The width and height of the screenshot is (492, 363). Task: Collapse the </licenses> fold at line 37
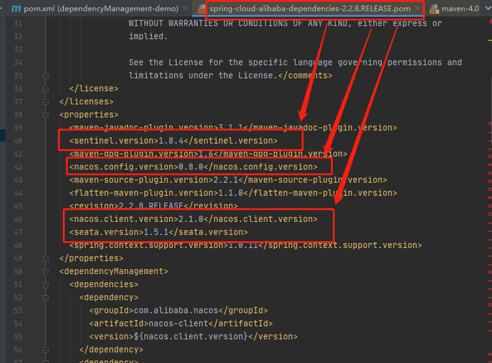tap(46, 102)
